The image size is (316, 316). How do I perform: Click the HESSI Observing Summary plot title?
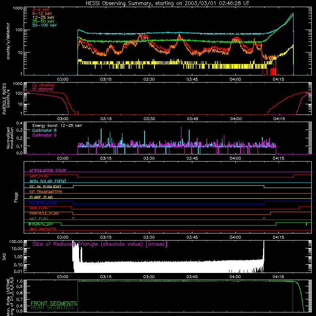click(167, 4)
